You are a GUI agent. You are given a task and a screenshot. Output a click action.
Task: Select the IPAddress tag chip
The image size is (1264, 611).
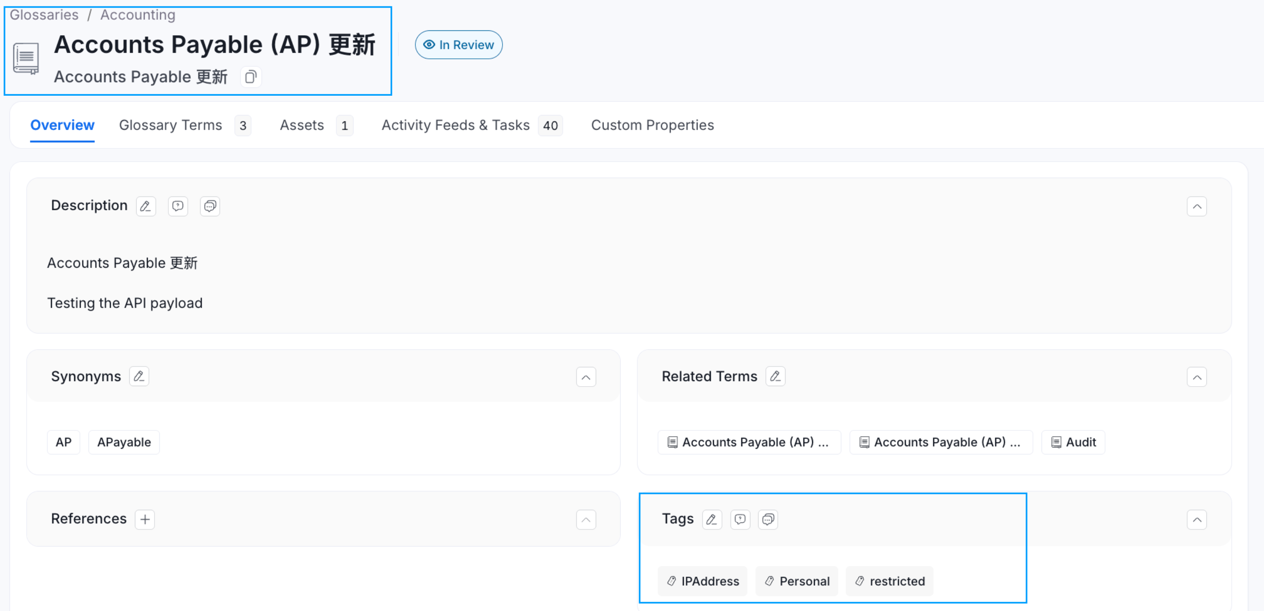[x=702, y=581]
